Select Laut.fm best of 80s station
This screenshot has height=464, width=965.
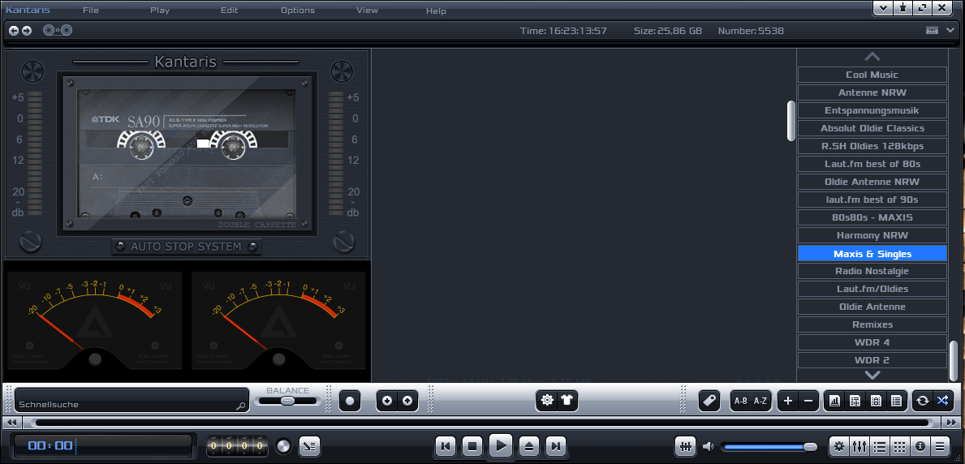click(x=872, y=164)
